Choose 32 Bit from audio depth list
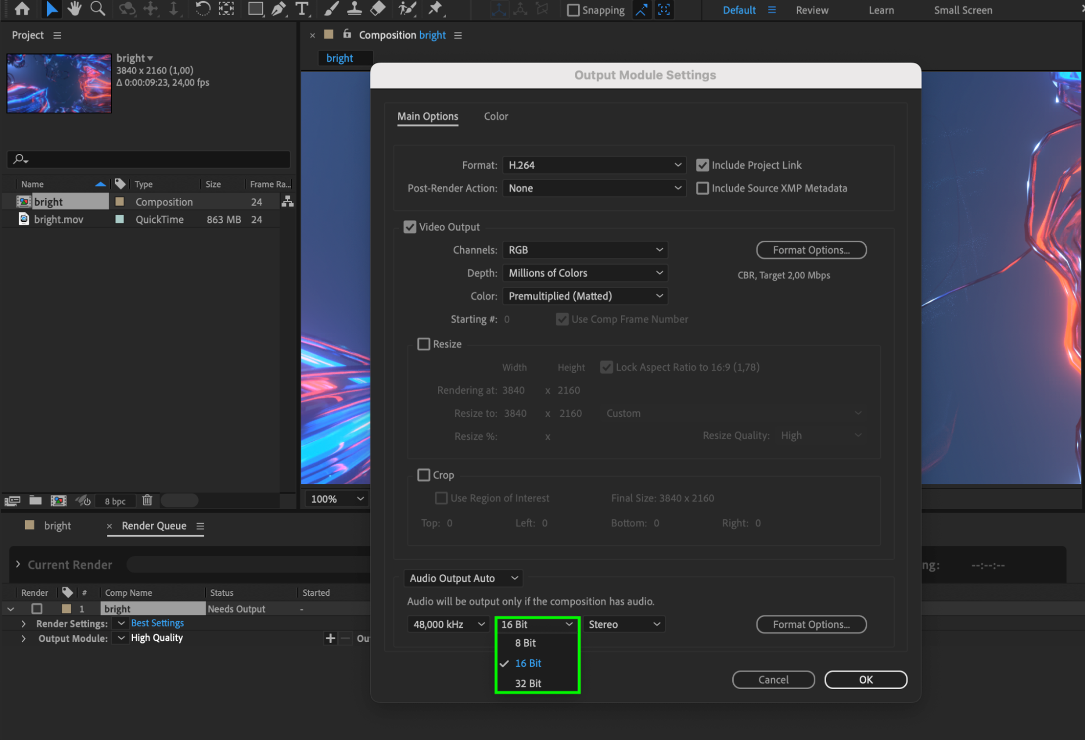Image resolution: width=1085 pixels, height=740 pixels. point(528,684)
